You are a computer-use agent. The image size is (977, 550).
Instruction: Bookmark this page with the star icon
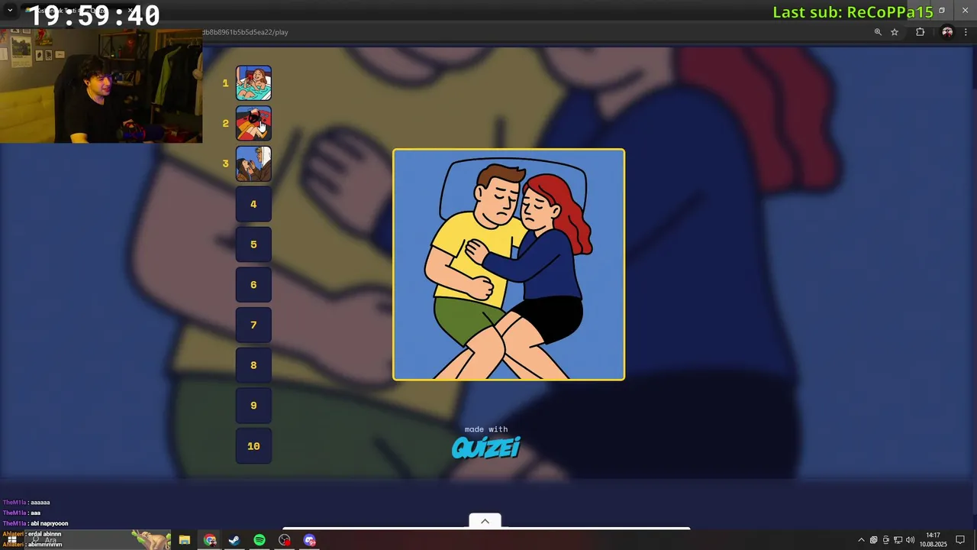[x=895, y=32]
